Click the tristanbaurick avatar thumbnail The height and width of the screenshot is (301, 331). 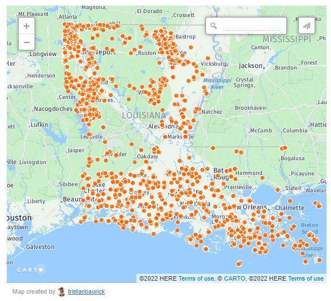tap(62, 291)
